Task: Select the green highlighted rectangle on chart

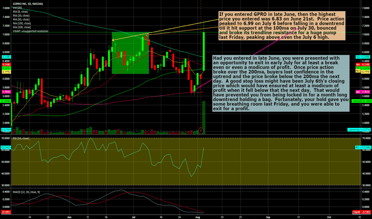Action: point(130,53)
